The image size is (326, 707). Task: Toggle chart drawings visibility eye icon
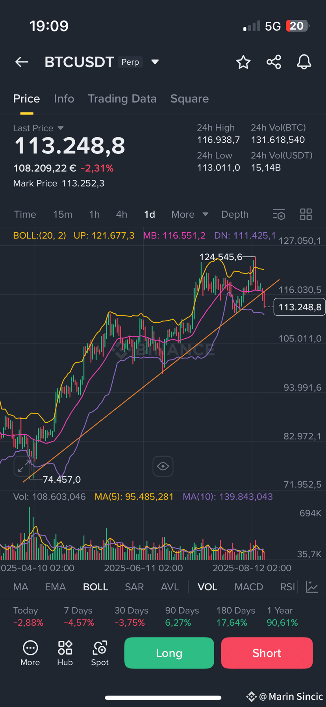(163, 466)
